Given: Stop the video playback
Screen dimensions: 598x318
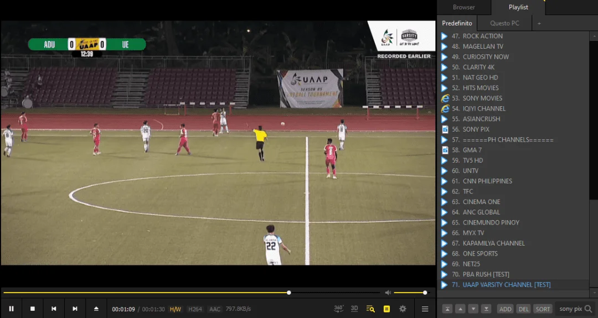Looking at the screenshot, I should click(33, 309).
